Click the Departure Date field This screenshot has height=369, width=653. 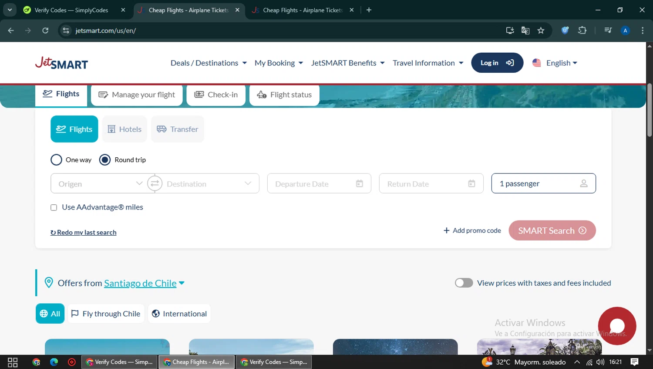(319, 183)
